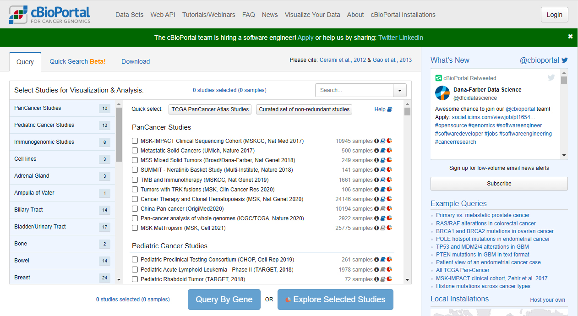Image resolution: width=578 pixels, height=316 pixels.
Task: Open publication book icon for Metastatic Solid Cancers
Action: coord(383,151)
